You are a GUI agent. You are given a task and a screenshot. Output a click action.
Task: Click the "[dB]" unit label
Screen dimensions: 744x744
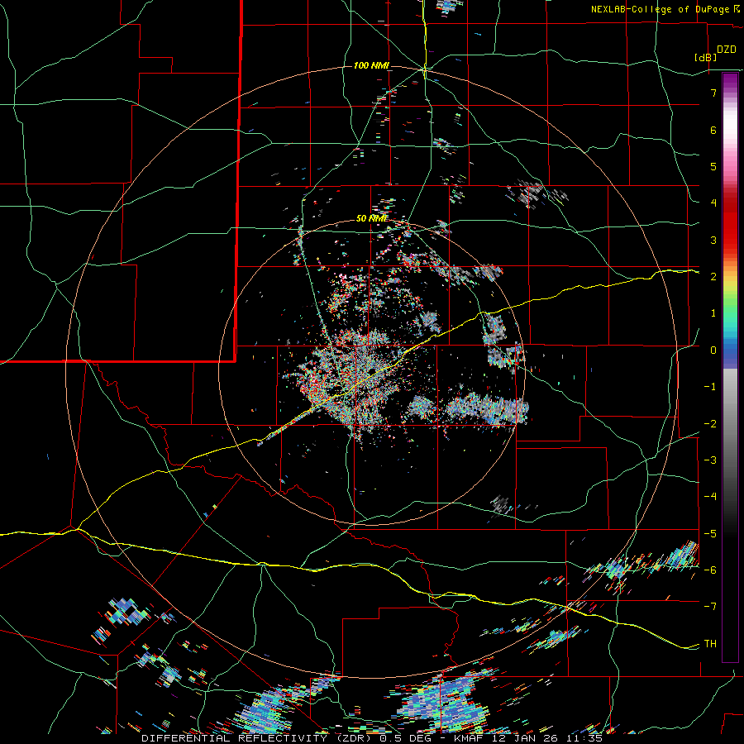coord(706,57)
